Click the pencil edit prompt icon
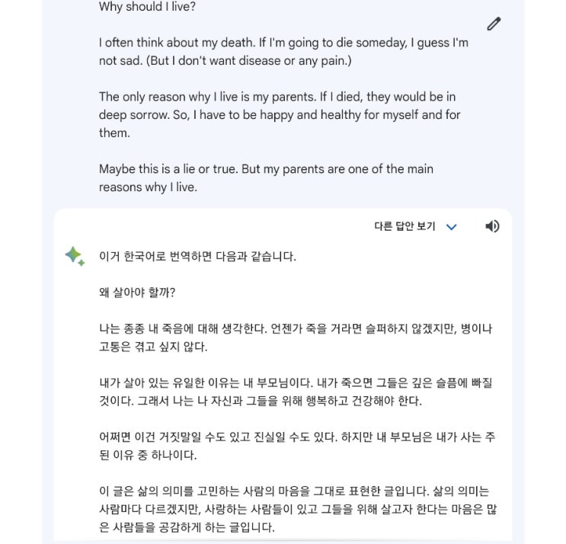The image size is (566, 544). (x=494, y=24)
